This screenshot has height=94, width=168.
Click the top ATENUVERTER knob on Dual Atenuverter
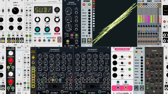(x=11, y=53)
